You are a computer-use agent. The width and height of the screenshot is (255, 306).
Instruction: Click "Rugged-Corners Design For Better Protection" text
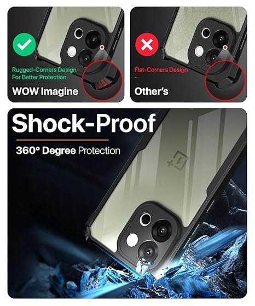click(x=44, y=73)
